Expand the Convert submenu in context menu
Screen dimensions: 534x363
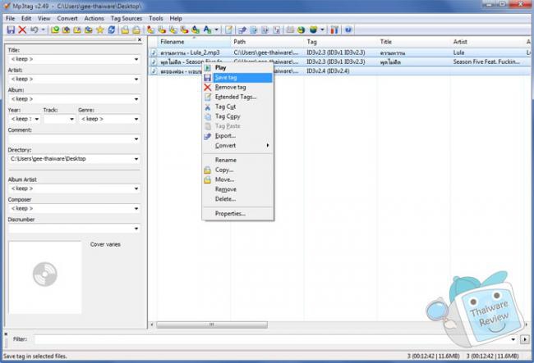click(238, 146)
